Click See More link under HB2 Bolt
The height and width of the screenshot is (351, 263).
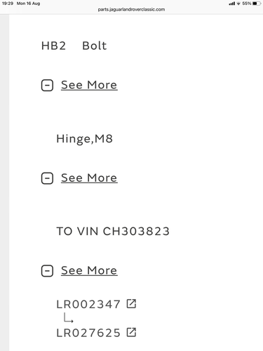pyautogui.click(x=89, y=85)
